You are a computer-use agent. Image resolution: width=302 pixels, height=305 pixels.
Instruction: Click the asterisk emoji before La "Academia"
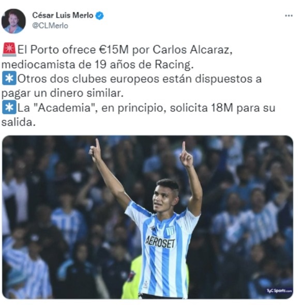[9, 108]
